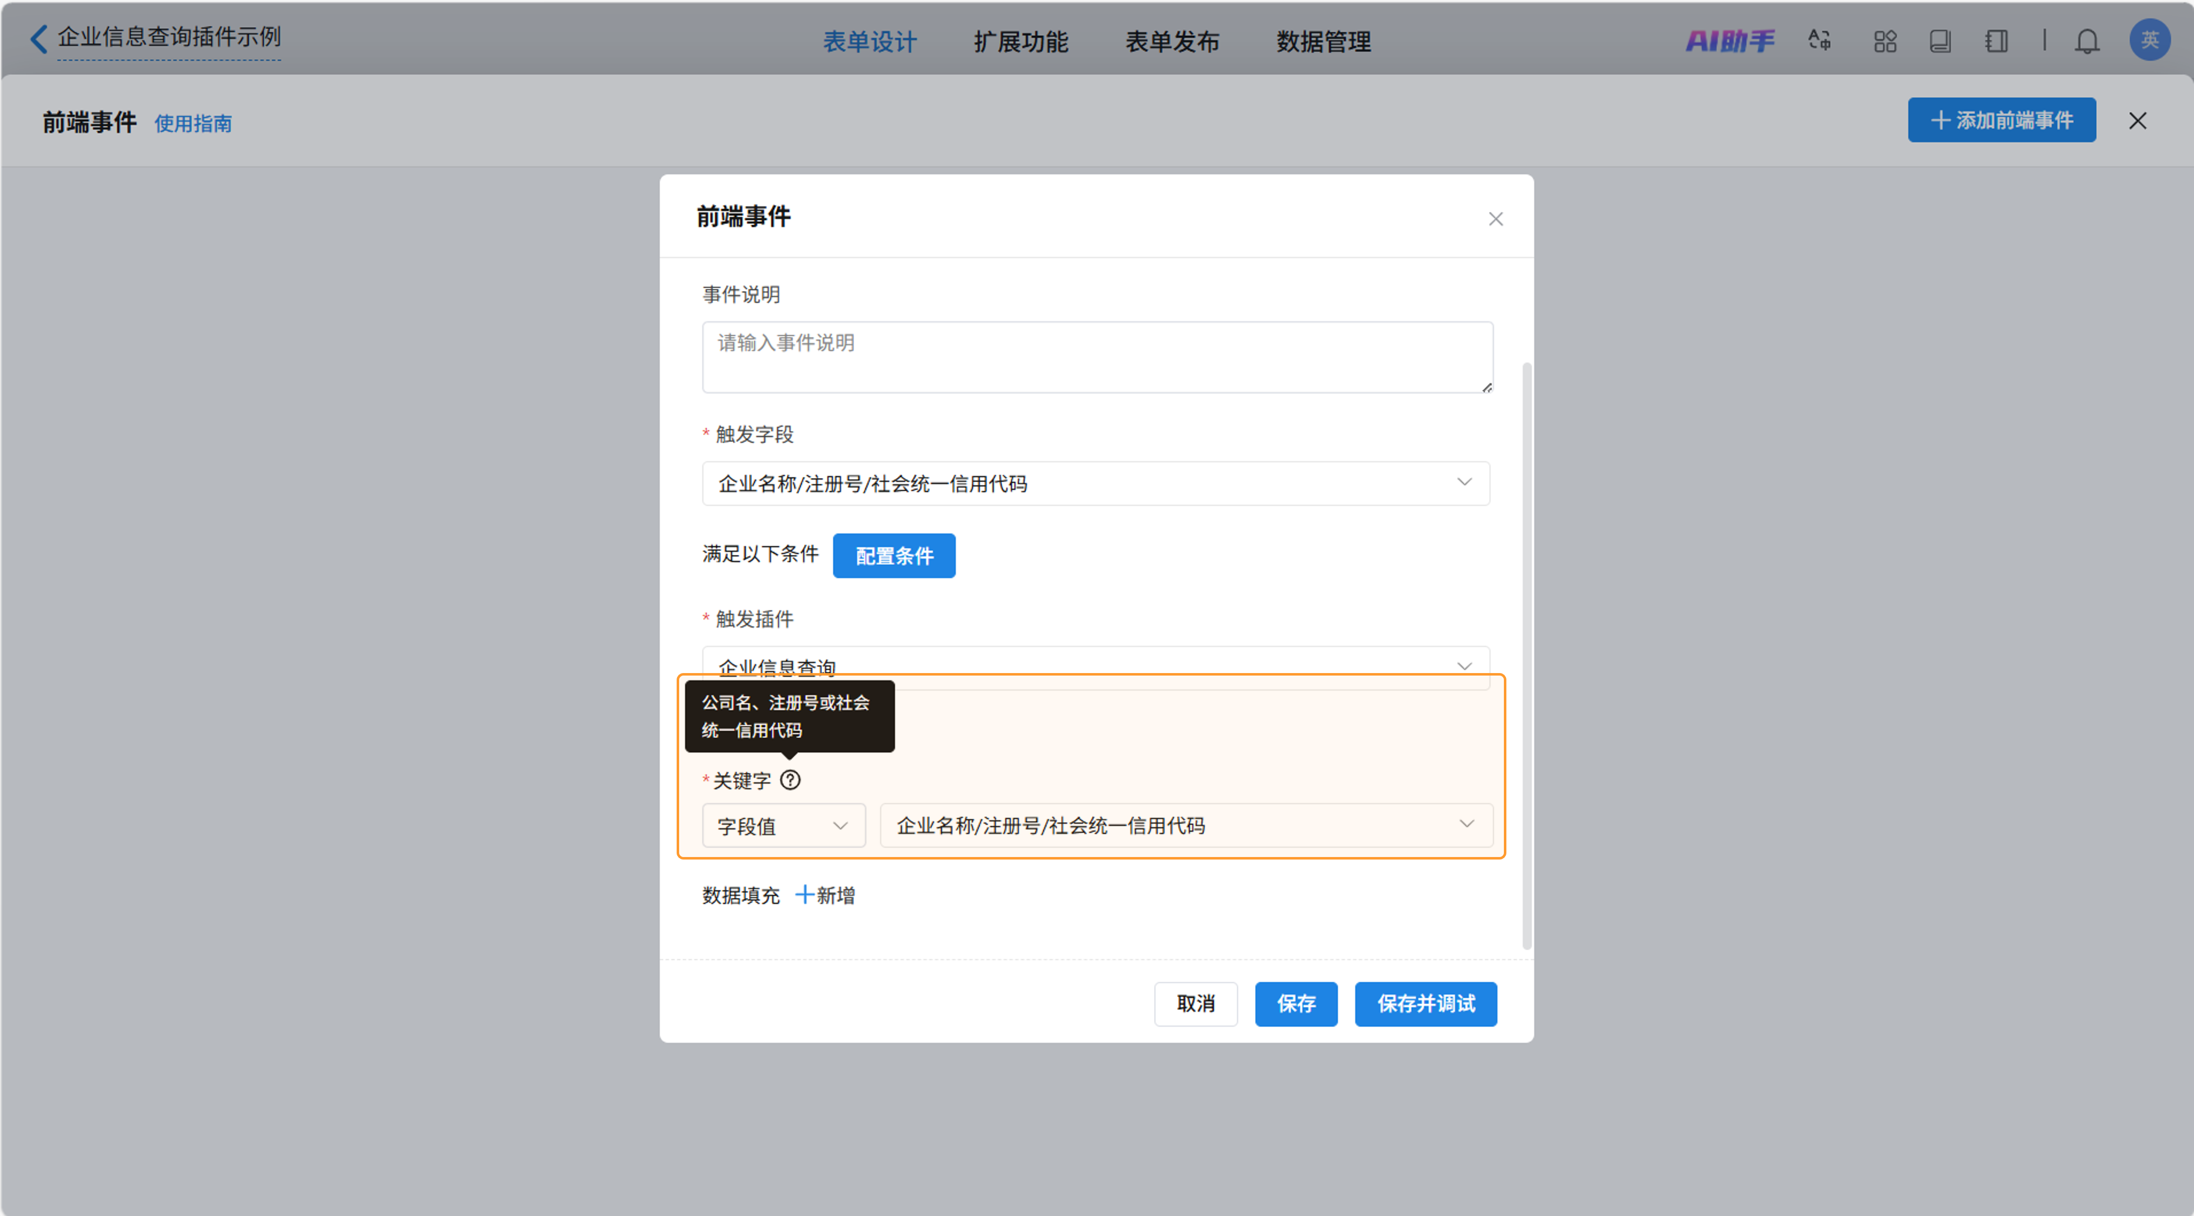Click the 配置条件 button
Image resolution: width=2194 pixels, height=1216 pixels.
tap(894, 556)
